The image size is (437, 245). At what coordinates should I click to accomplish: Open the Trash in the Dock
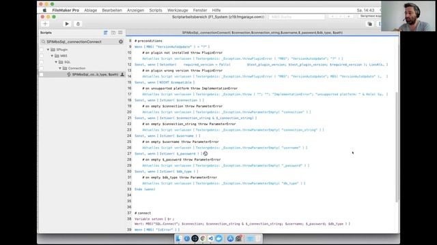pos(258,238)
